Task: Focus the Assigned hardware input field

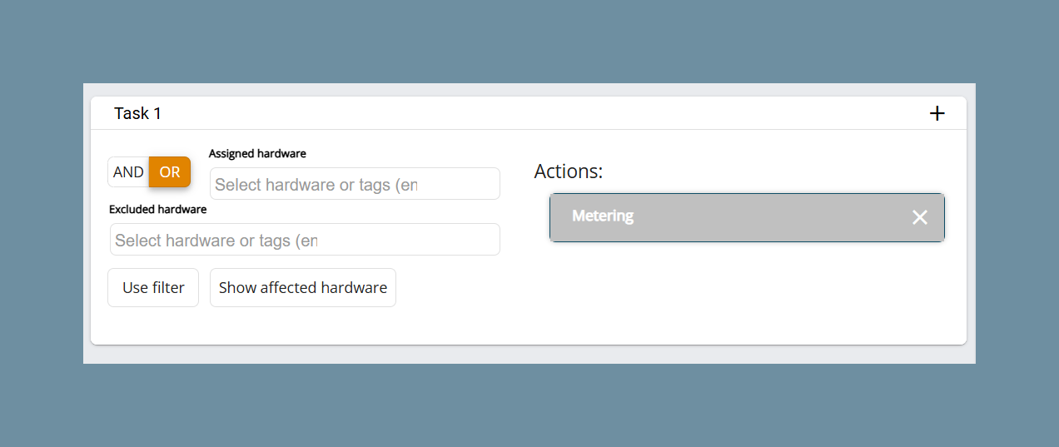Action: [355, 184]
